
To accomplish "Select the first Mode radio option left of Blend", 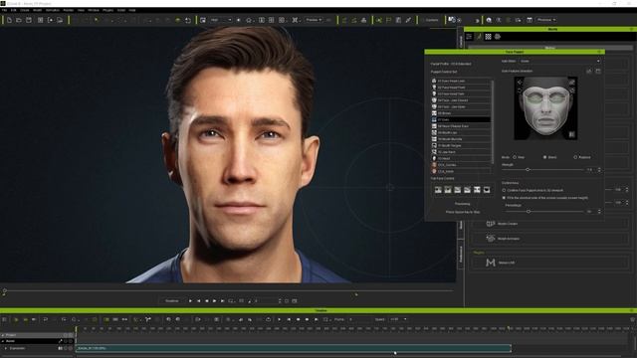I will pos(515,157).
